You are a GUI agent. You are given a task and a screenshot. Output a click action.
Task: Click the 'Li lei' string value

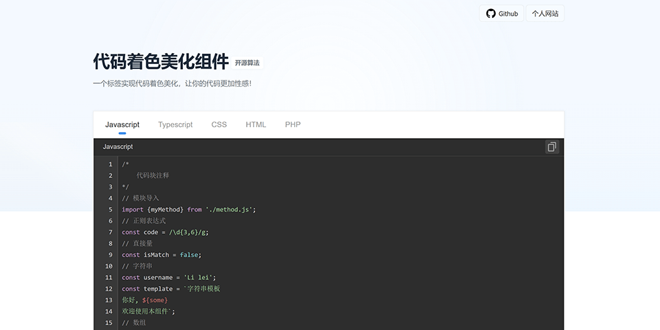199,278
